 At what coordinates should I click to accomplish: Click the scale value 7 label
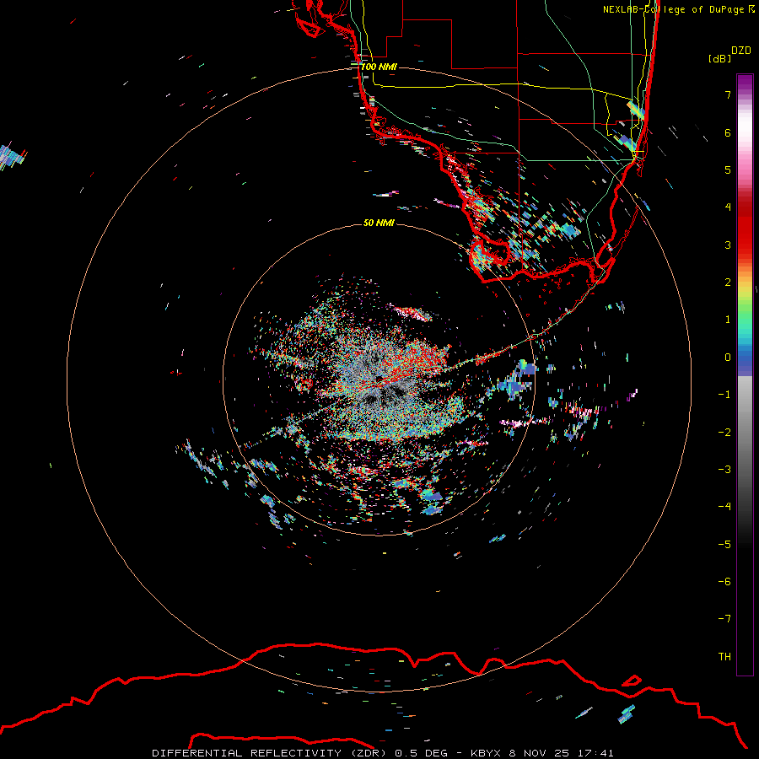(x=728, y=94)
